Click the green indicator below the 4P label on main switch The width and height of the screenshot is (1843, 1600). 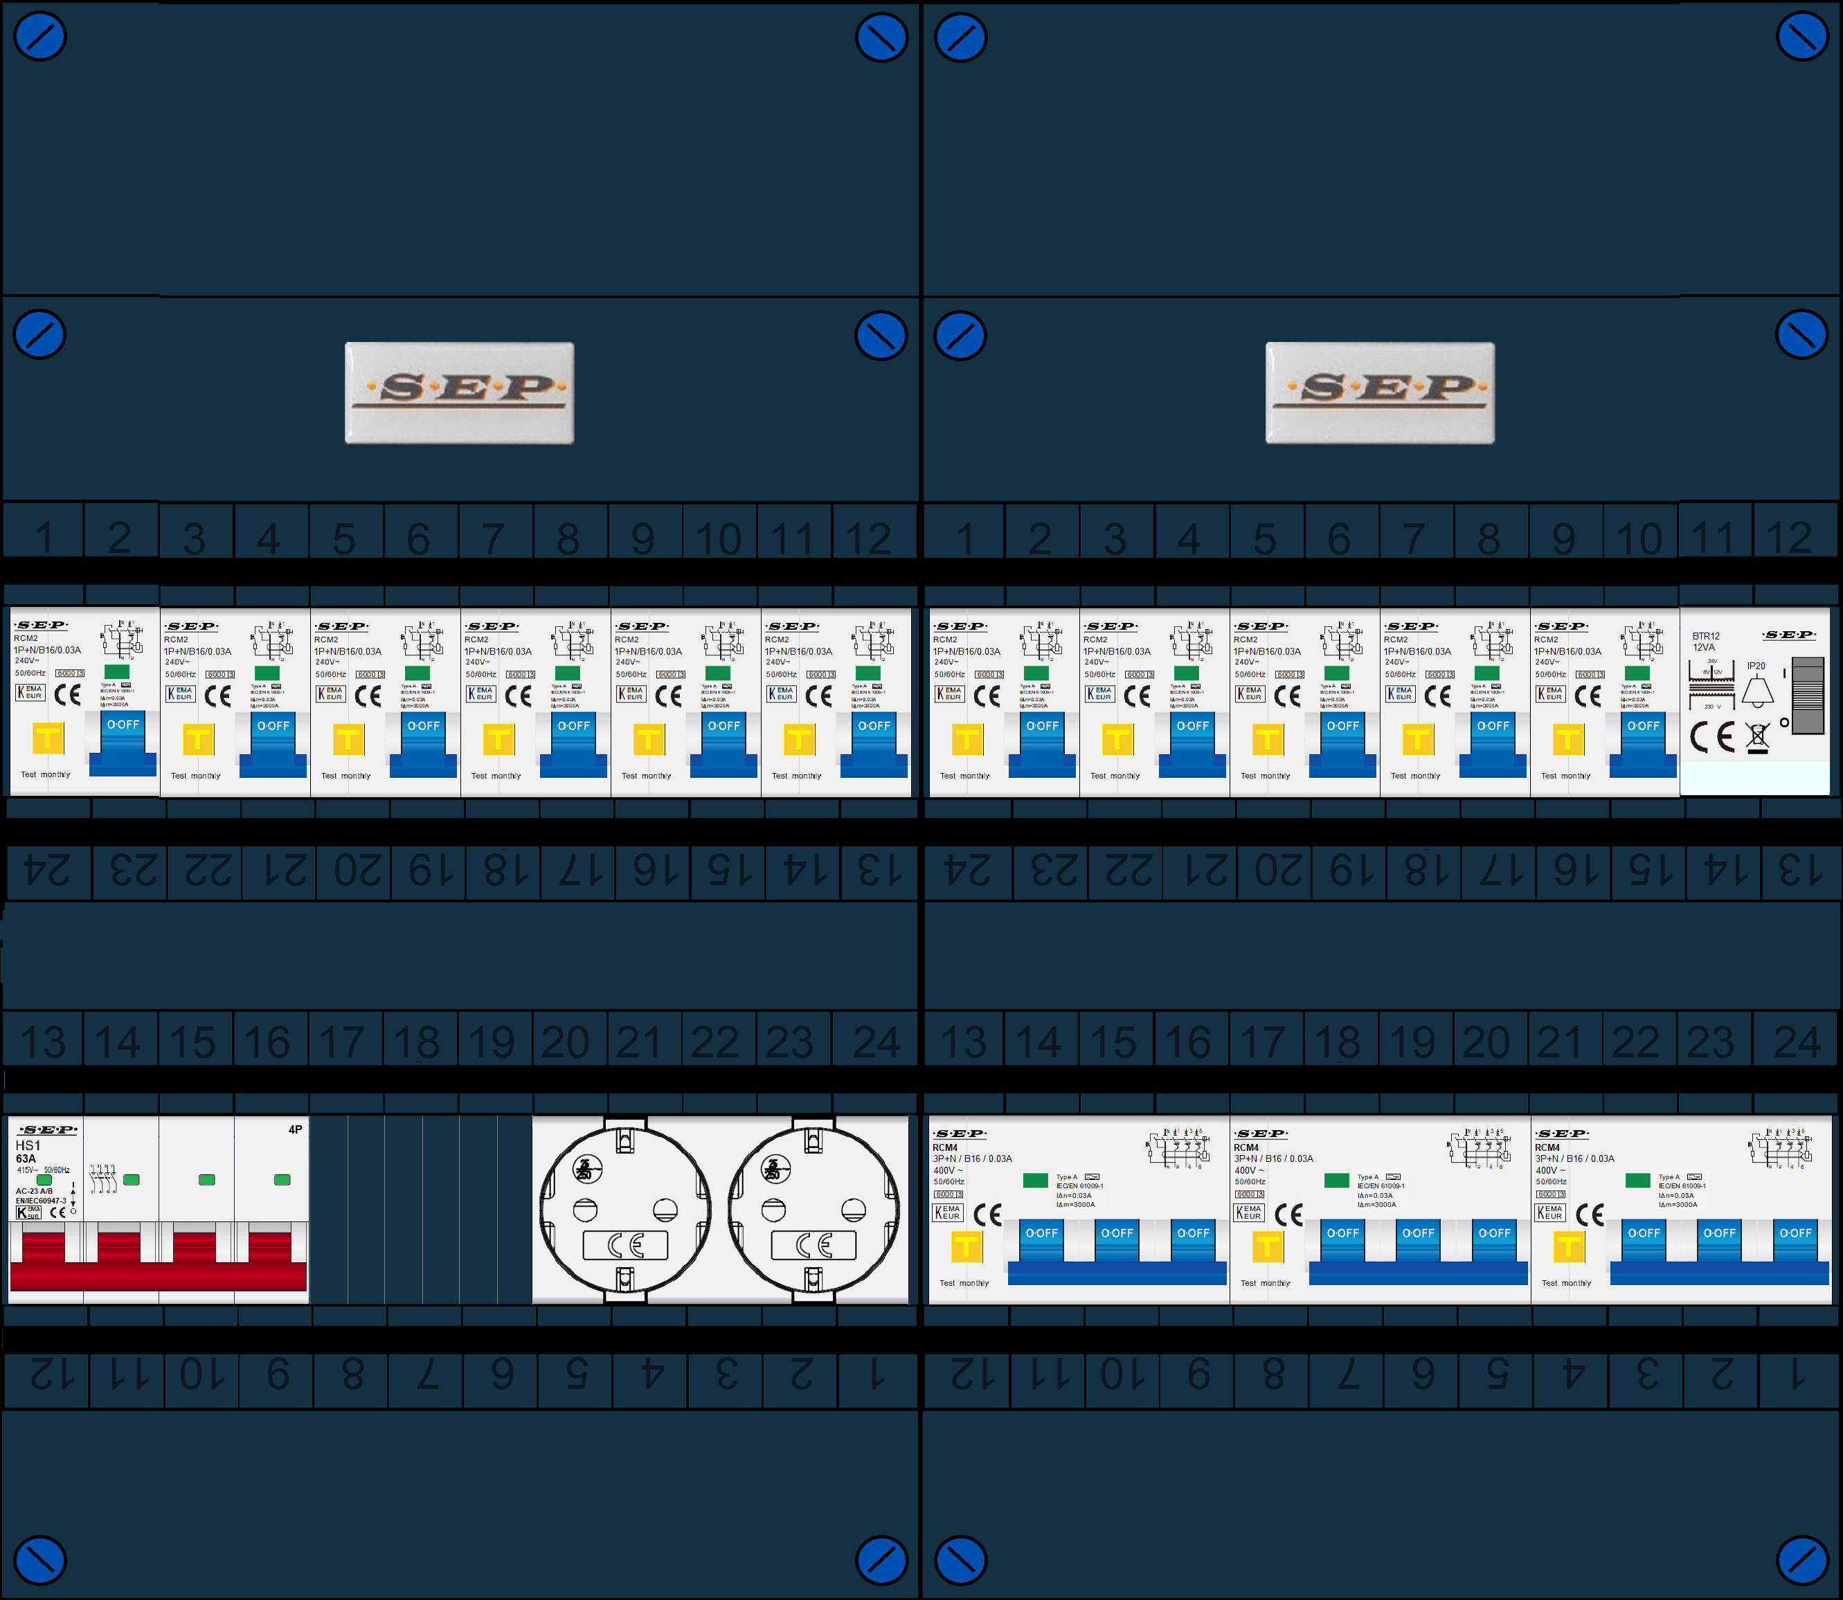pos(282,1179)
